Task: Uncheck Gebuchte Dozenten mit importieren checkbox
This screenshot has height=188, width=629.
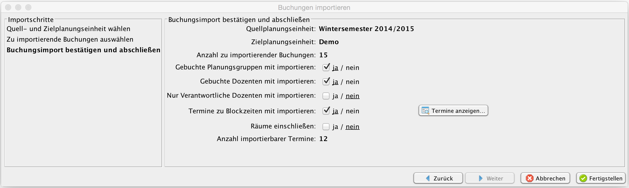Action: pos(326,82)
